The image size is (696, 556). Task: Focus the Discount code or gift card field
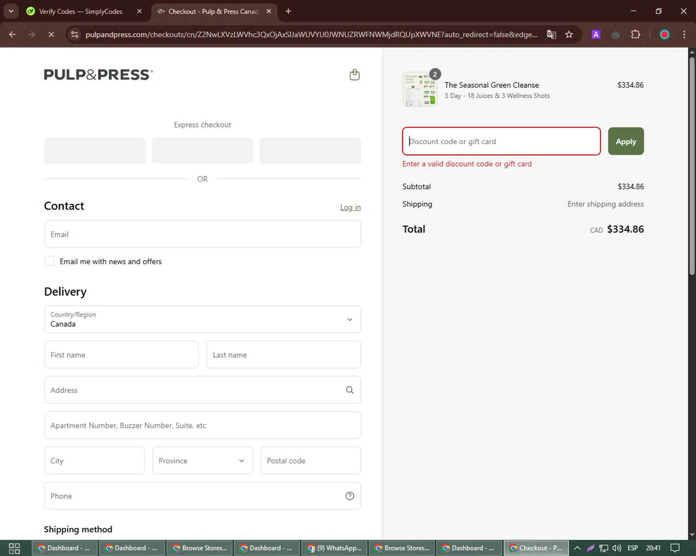(502, 141)
